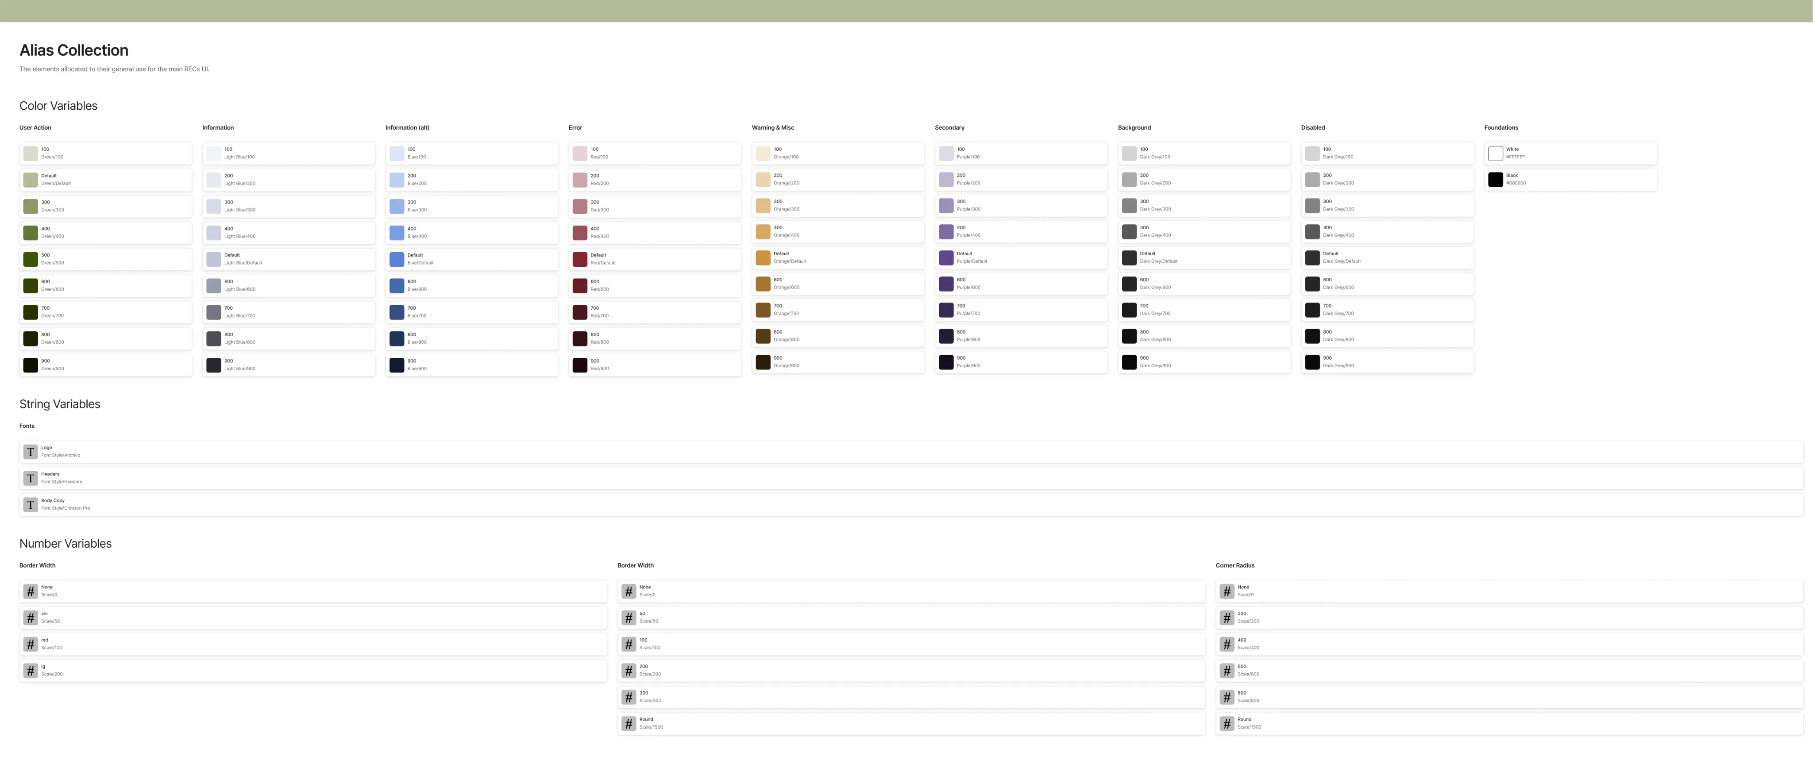Pick the Orange/100 color swatch

pos(763,154)
